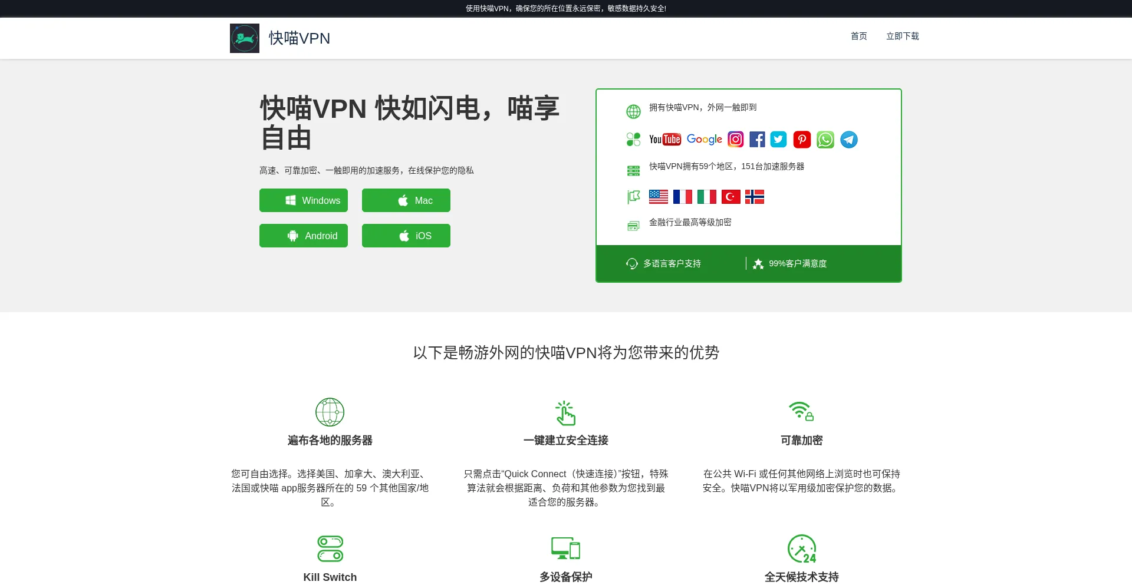This screenshot has height=585, width=1132.
Task: Click the globe icon beside 外网一触即到
Action: click(633, 111)
